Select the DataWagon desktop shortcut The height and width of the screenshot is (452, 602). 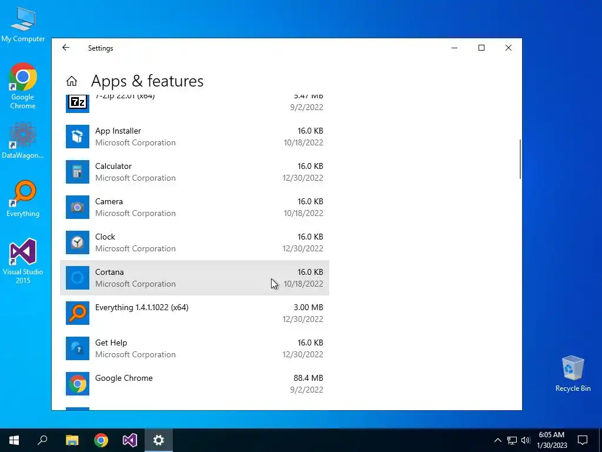pos(23,140)
